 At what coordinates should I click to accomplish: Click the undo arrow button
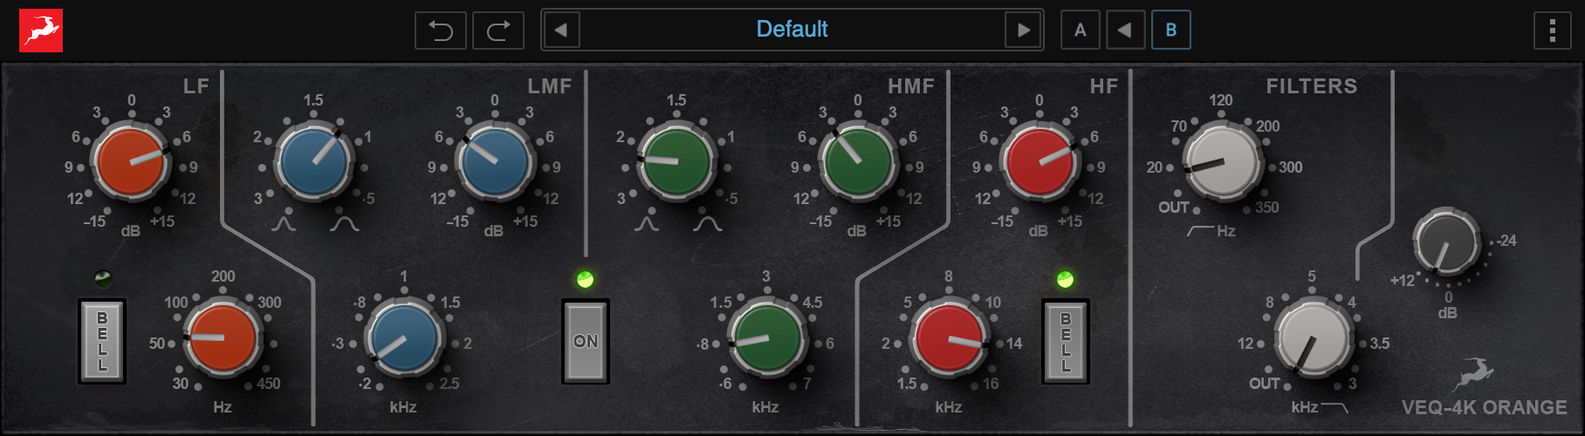[x=441, y=31]
